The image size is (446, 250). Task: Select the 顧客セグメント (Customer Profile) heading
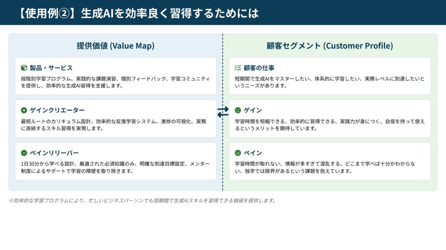click(x=330, y=46)
